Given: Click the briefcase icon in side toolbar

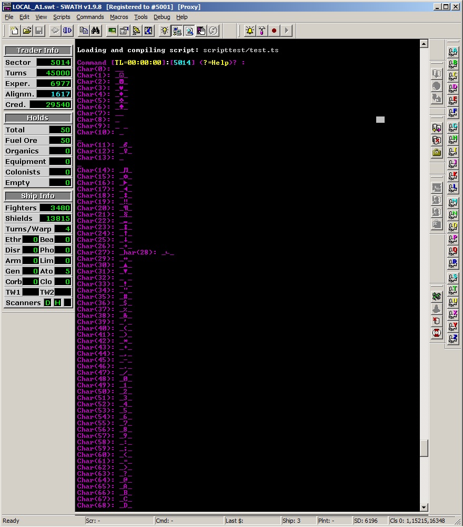Looking at the screenshot, I should click(436, 153).
